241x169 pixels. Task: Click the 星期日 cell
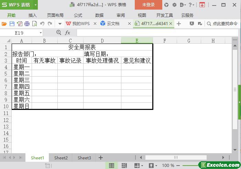pyautogui.click(x=22, y=106)
